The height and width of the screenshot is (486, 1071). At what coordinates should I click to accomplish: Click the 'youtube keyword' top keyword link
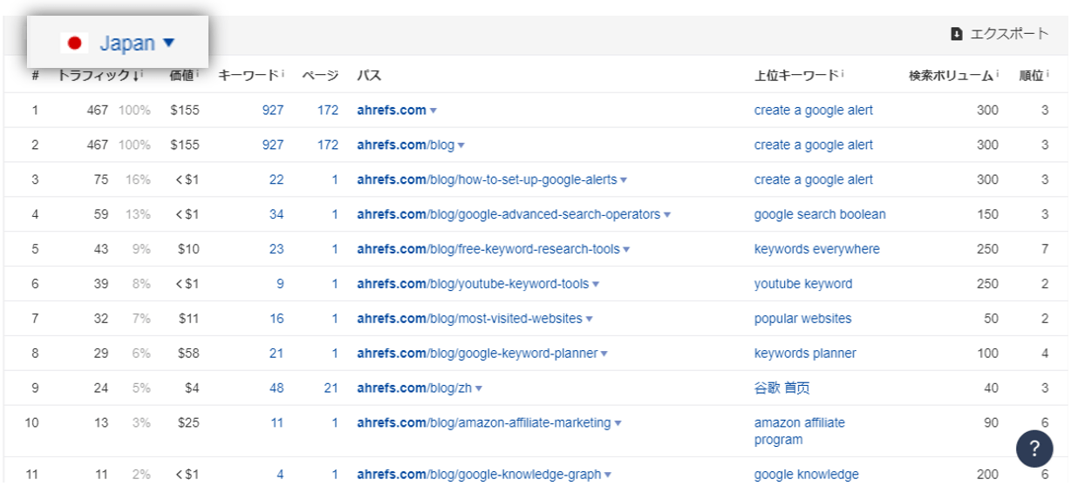(802, 284)
